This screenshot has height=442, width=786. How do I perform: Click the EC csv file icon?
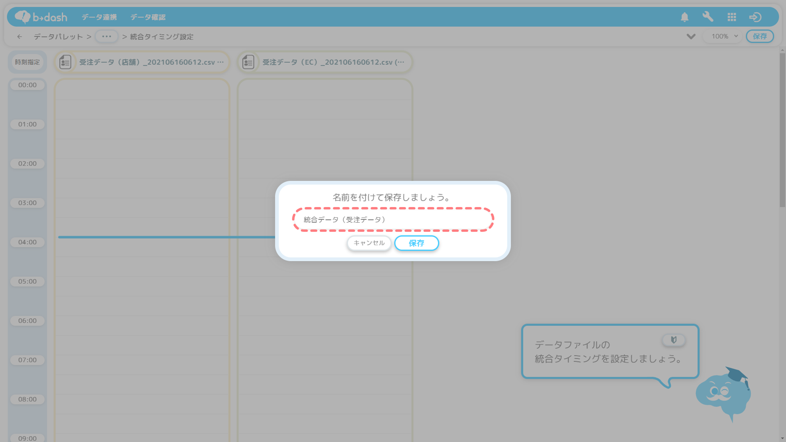(248, 62)
